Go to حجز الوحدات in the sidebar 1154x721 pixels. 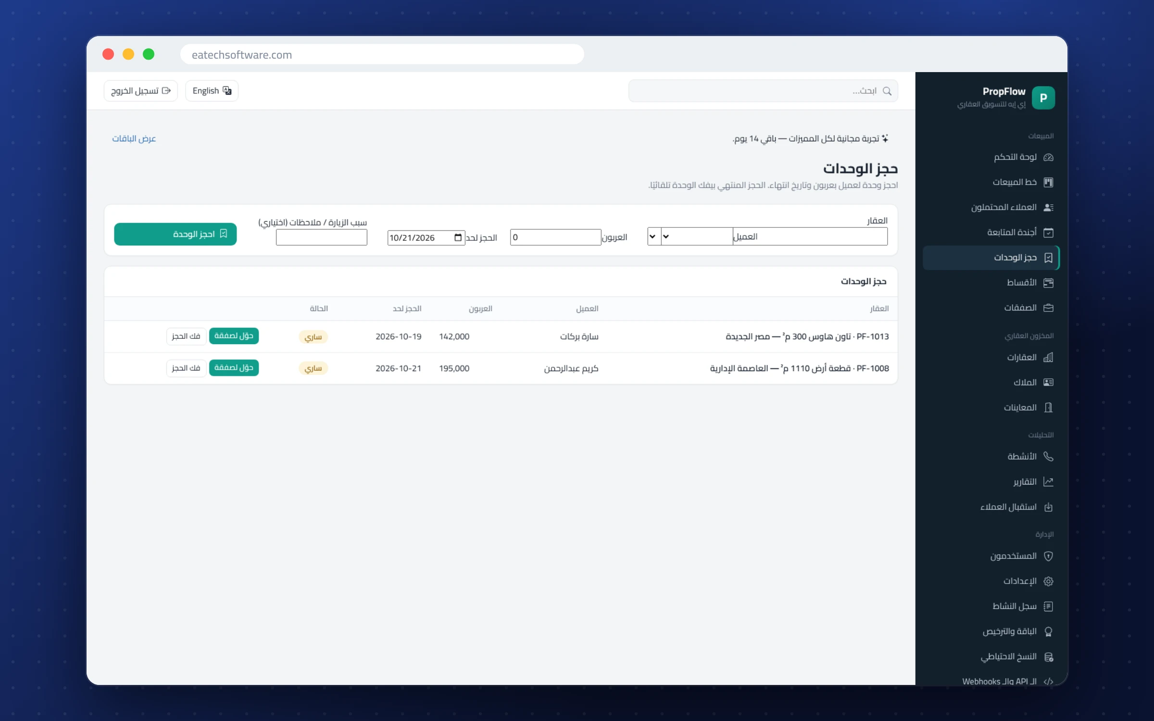991,258
